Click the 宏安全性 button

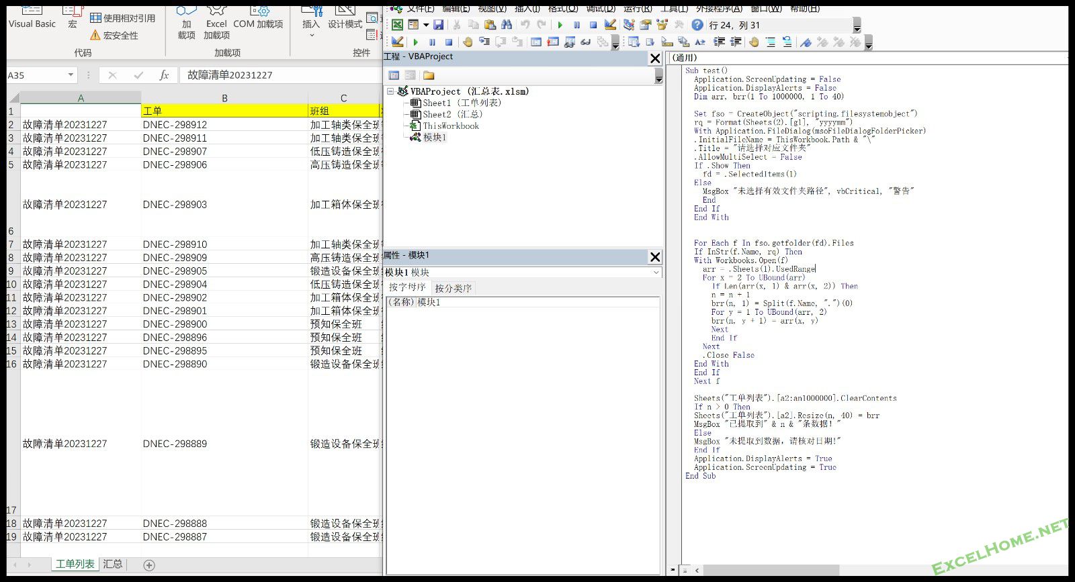pyautogui.click(x=114, y=36)
